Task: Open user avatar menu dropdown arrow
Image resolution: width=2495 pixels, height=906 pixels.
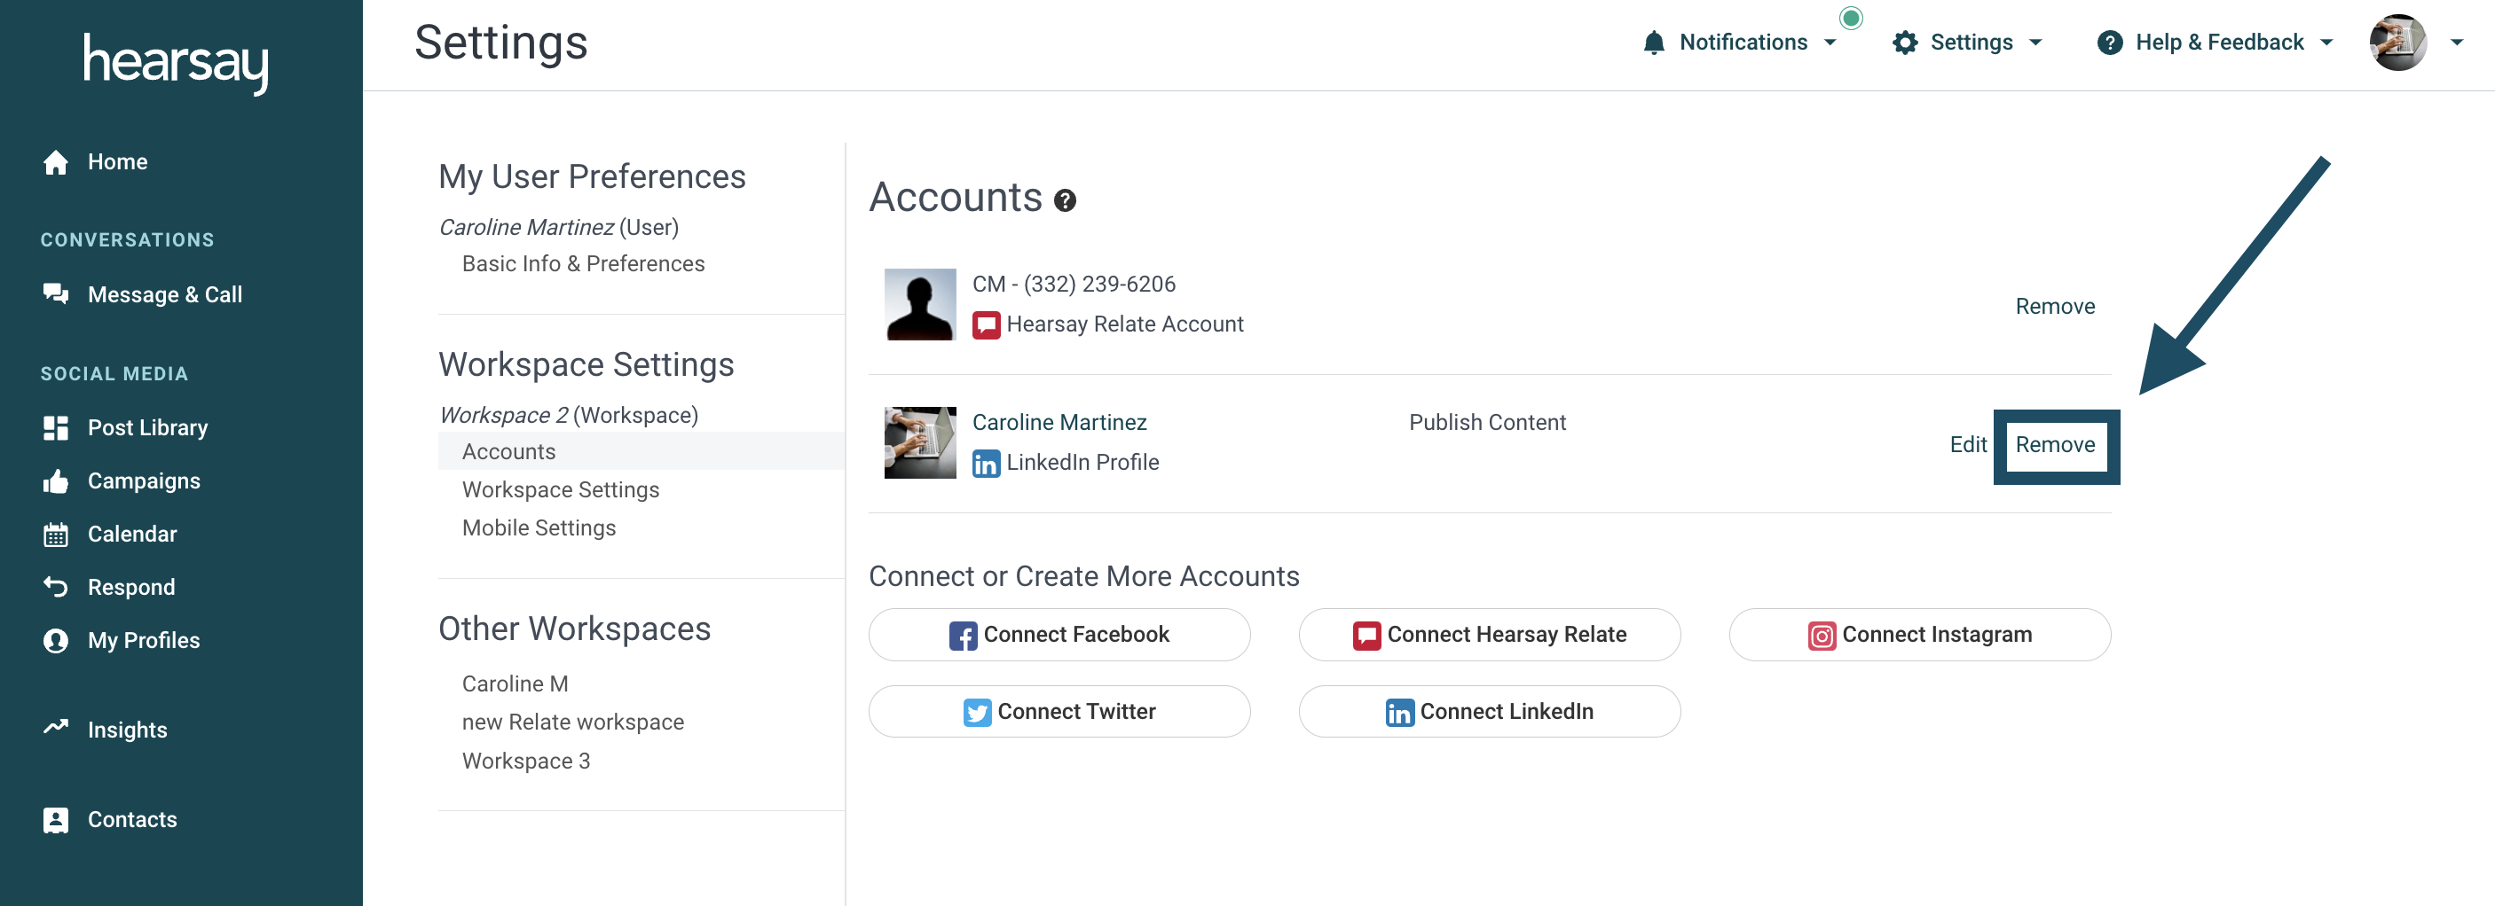Action: [x=2455, y=43]
